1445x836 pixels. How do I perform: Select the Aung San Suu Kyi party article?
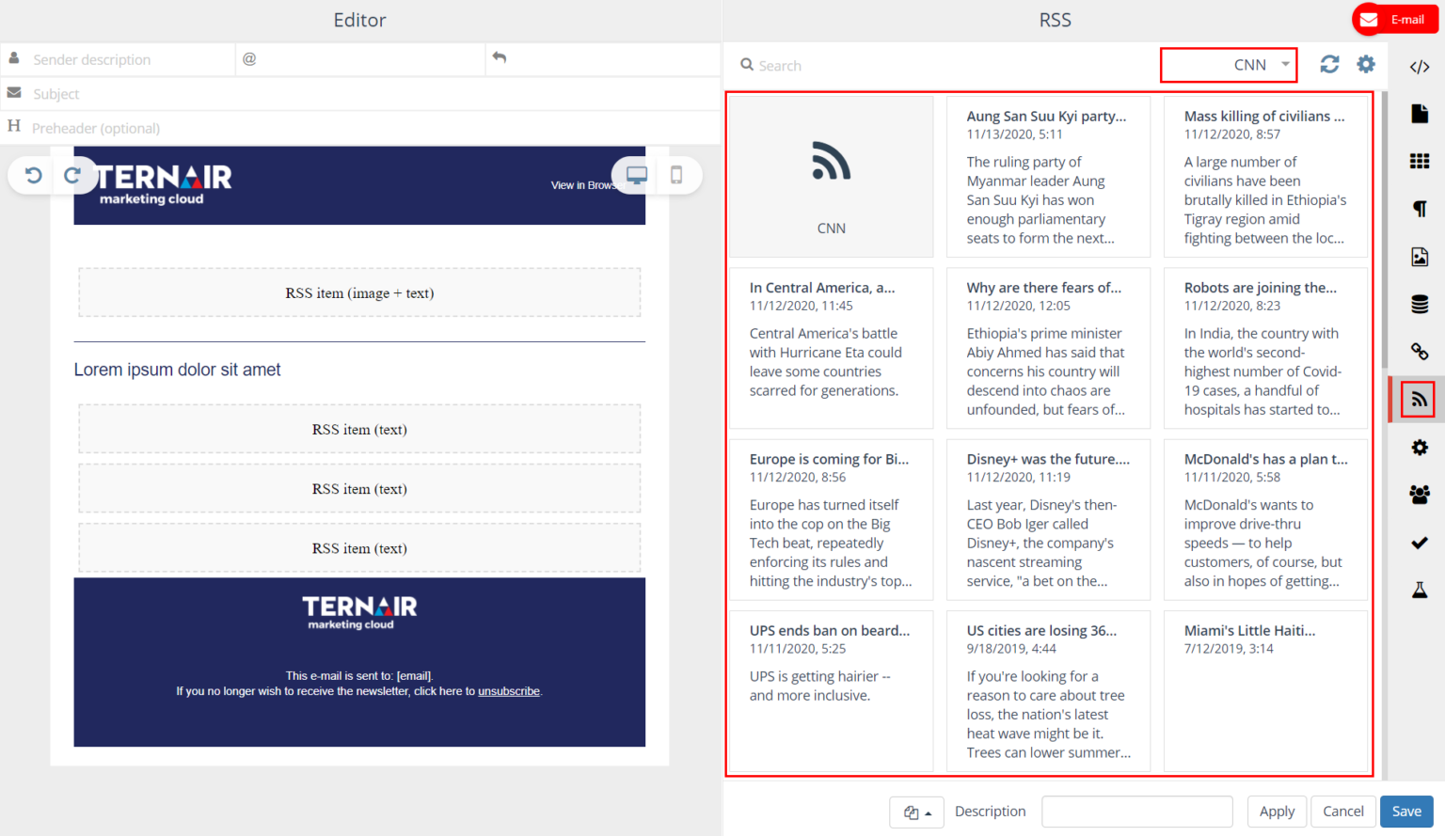(x=1048, y=177)
